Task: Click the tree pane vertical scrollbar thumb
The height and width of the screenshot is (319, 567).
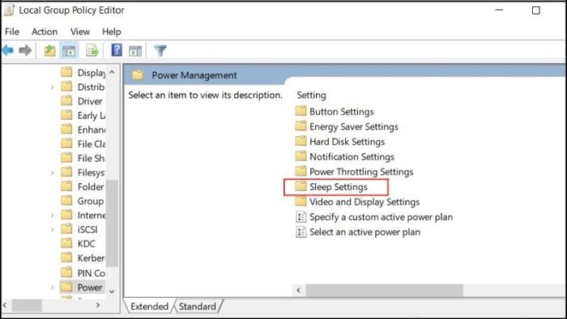Action: (112, 223)
